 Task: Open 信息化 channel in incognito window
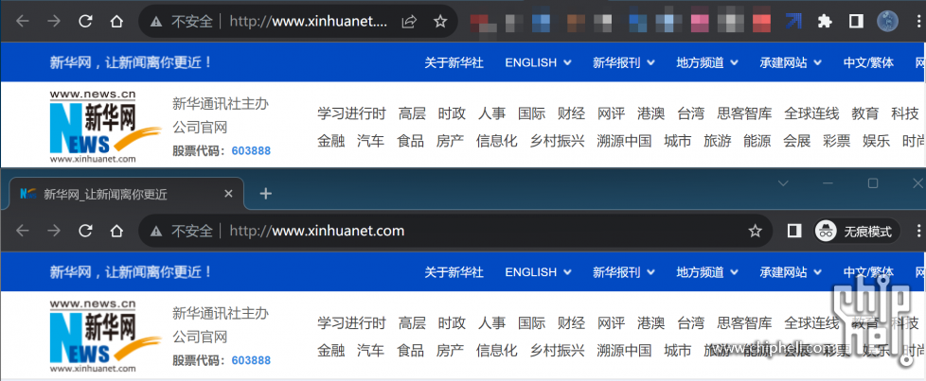pyautogui.click(x=497, y=351)
